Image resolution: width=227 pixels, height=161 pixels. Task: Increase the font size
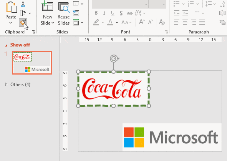142,22
